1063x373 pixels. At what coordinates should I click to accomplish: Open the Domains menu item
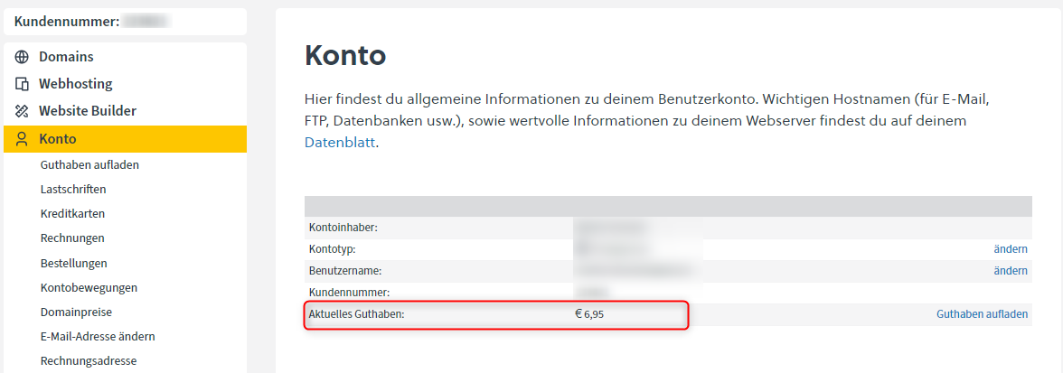(x=66, y=57)
